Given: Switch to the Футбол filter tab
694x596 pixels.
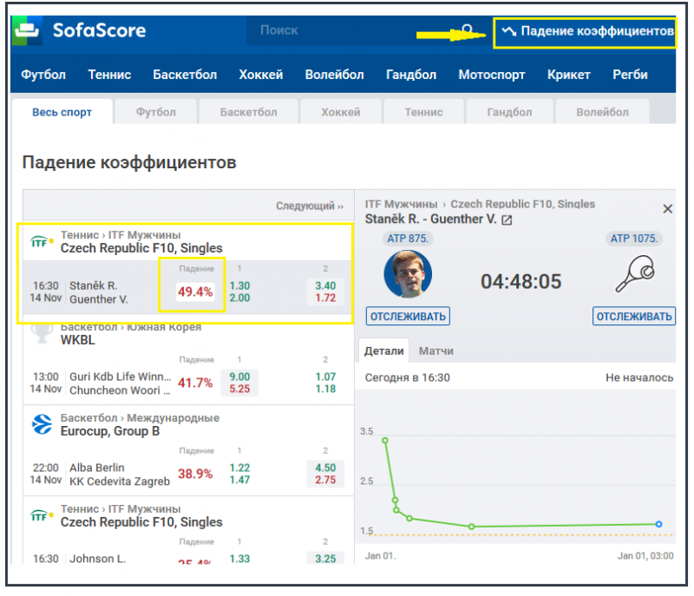Looking at the screenshot, I should [156, 112].
